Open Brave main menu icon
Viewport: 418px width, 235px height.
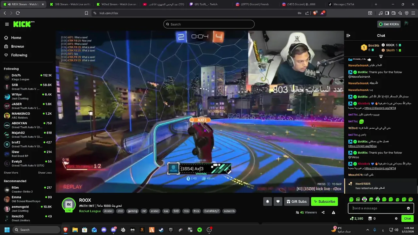[x=413, y=13]
